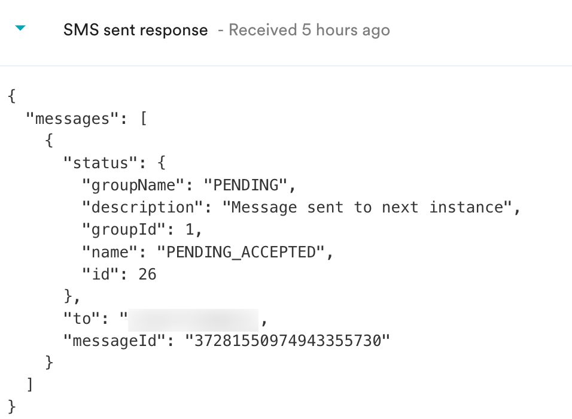The image size is (572, 419).
Task: Click the "messageId" key
Action: click(114, 341)
